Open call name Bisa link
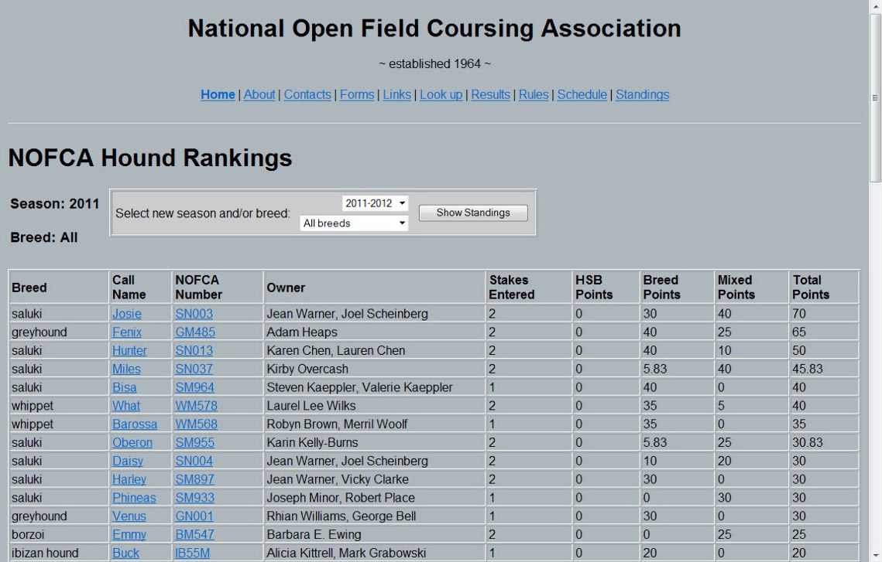This screenshot has height=562, width=882. [125, 388]
